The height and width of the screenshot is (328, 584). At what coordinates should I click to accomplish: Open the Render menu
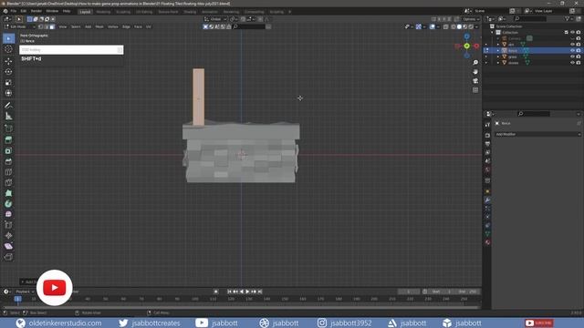[x=36, y=11]
